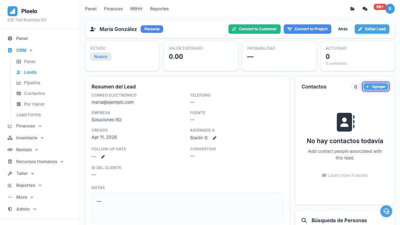Open the folder icon in top bar
This screenshot has width=400, height=225.
tap(352, 9)
